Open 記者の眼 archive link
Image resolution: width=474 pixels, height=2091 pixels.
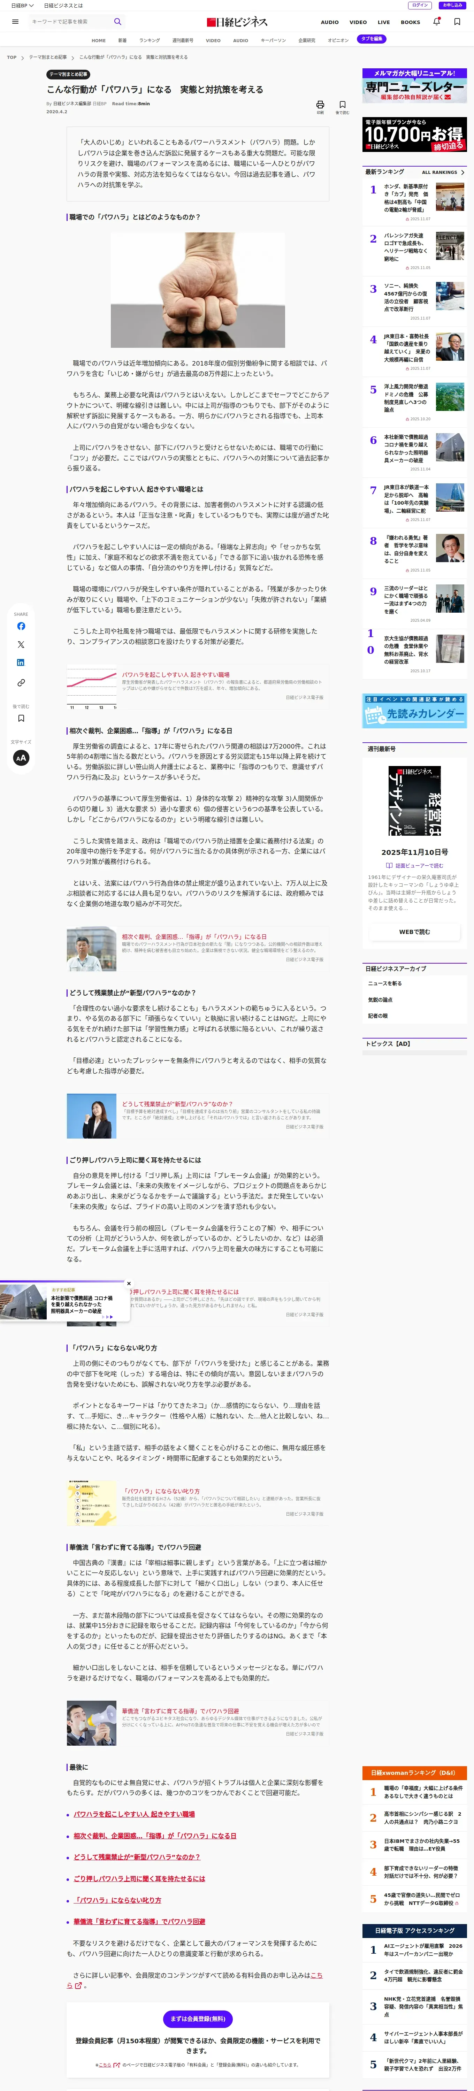point(378,1016)
